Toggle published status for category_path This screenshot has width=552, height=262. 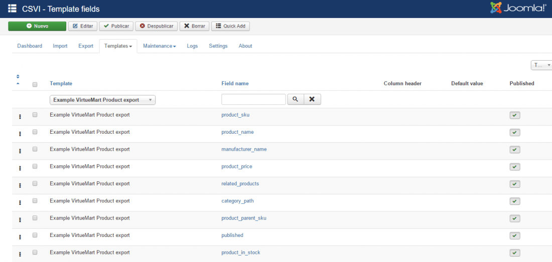(515, 201)
